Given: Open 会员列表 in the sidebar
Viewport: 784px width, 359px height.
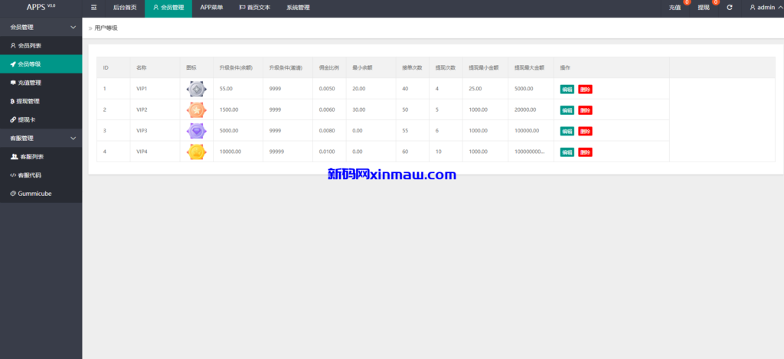Looking at the screenshot, I should click(x=41, y=45).
